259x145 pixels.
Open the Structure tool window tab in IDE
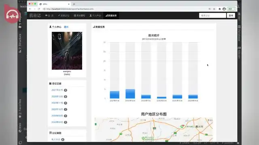click(20, 43)
